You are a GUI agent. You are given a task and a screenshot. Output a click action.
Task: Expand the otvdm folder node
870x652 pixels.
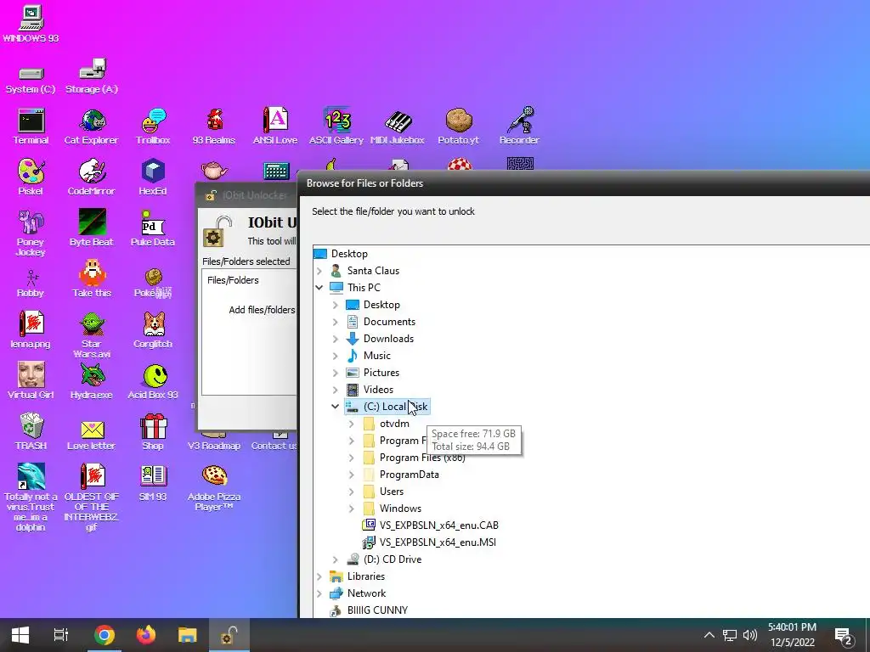click(351, 424)
